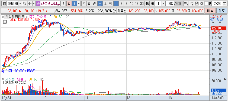Open custom interval dropdown showing 1
228x101 pixels.
[163, 4]
